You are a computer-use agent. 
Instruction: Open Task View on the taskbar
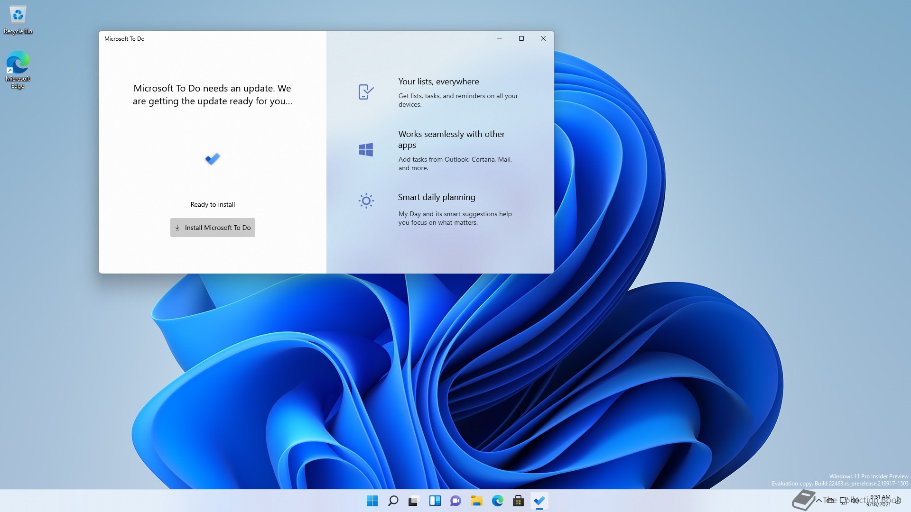414,501
